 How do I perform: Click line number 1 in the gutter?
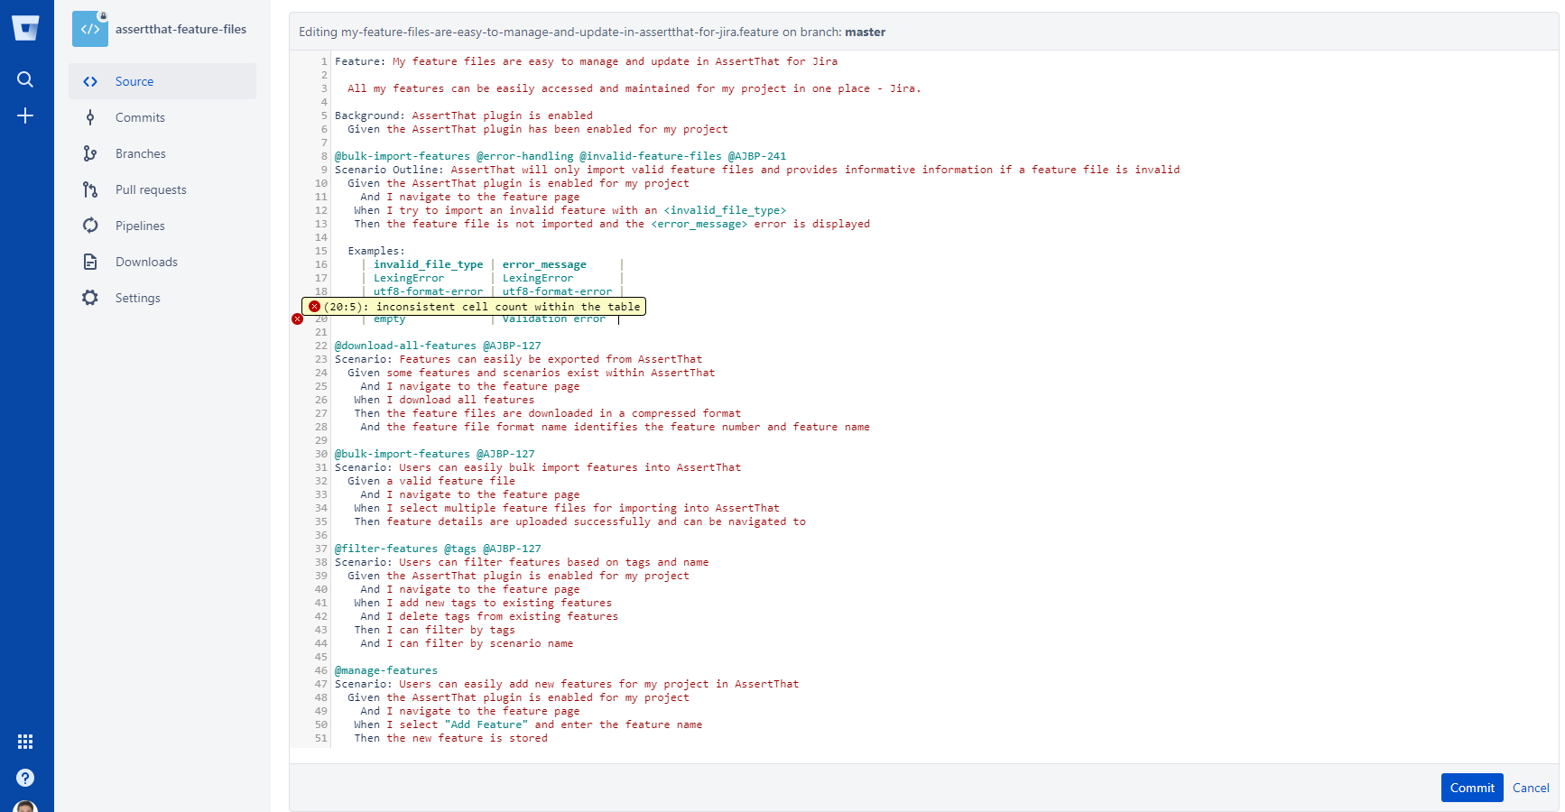pos(324,61)
